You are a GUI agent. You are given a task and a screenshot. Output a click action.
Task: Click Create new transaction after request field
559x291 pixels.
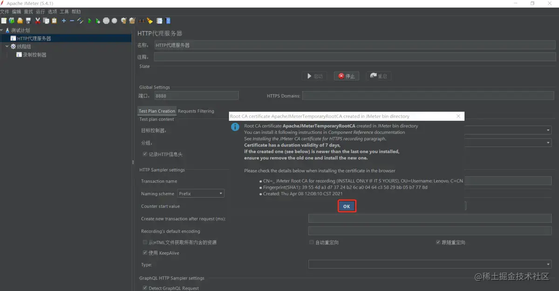coord(430,218)
